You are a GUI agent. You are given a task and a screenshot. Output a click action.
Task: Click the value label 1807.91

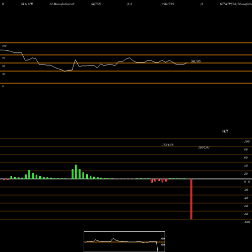pyautogui.click(x=204, y=148)
